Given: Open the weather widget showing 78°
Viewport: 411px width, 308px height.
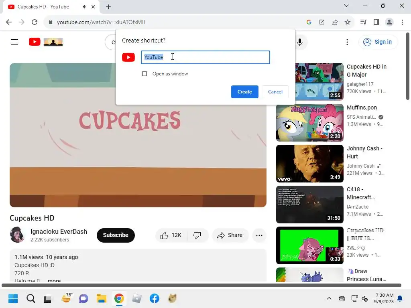Looking at the screenshot, I should 66,298.
